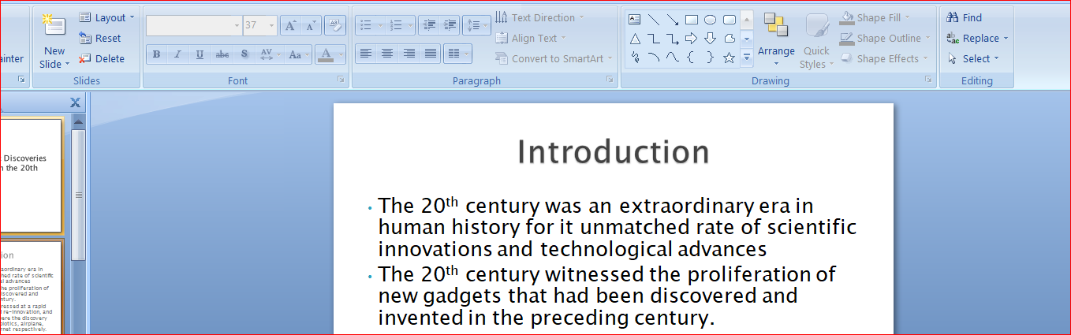
Task: Select the Isosceles Triangle shape
Action: 635,38
